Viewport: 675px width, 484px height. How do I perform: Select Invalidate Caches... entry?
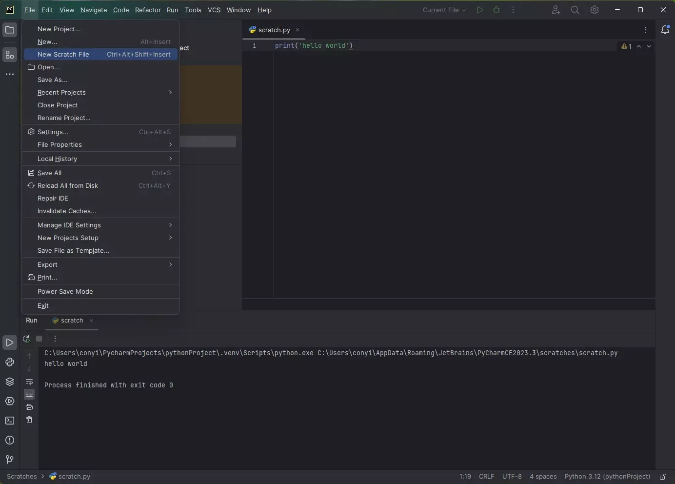tap(100, 211)
